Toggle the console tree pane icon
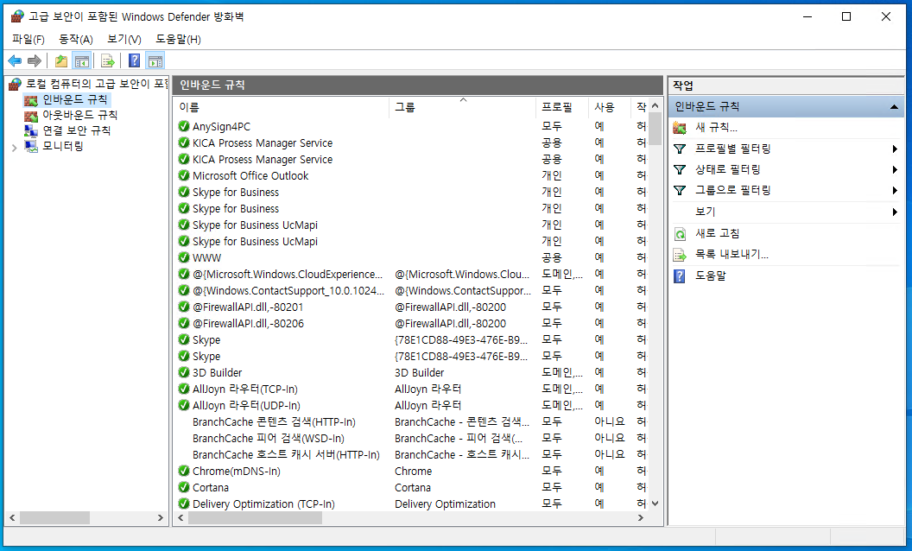912x551 pixels. pos(82,60)
